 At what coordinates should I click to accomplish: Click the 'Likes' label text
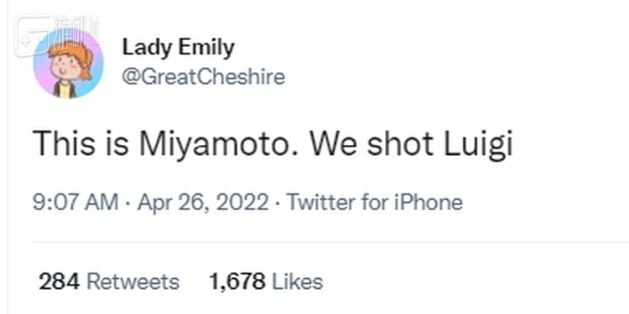tap(297, 281)
